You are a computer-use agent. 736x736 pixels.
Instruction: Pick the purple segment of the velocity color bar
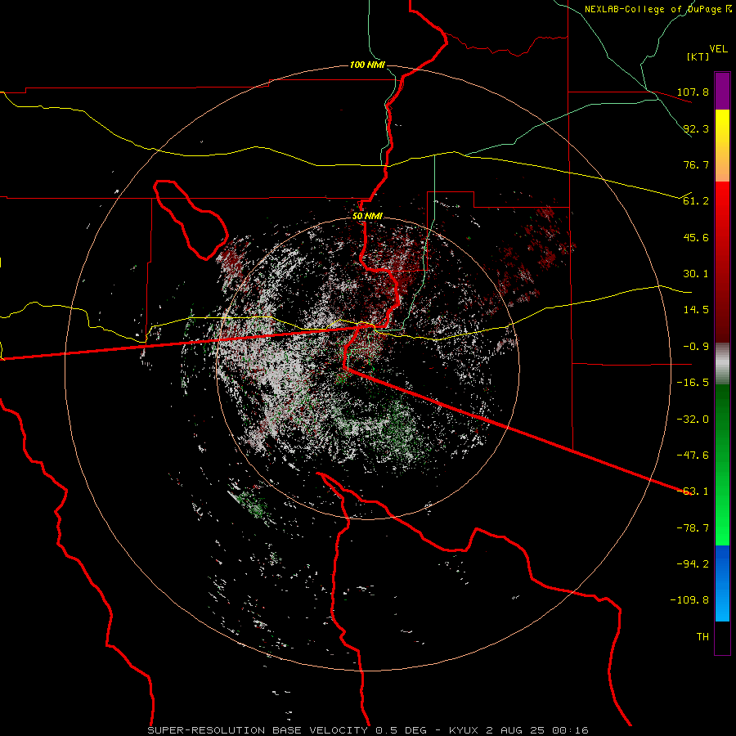722,92
